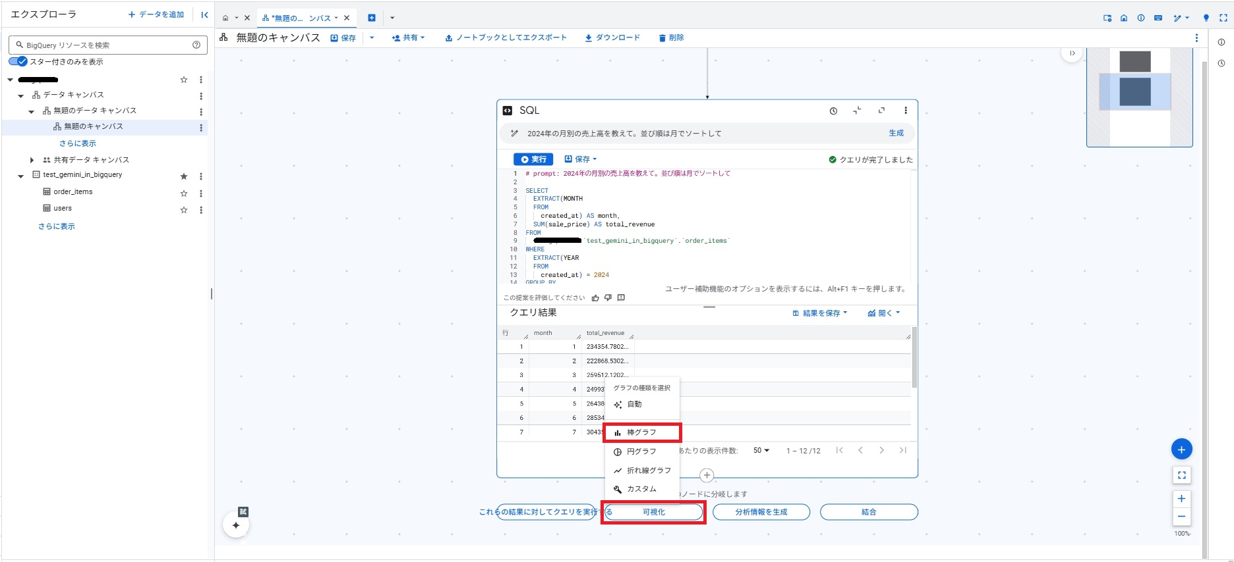Select 棒グラフ from chart type menu
Screen dimensions: 1234x562
click(x=641, y=432)
